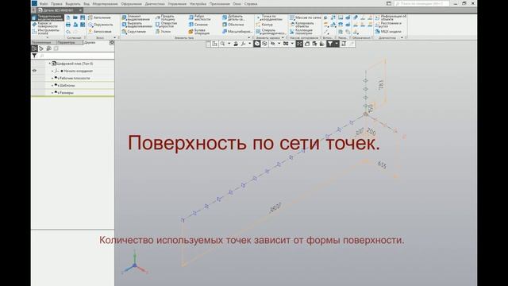Click the save document icon

83,17
